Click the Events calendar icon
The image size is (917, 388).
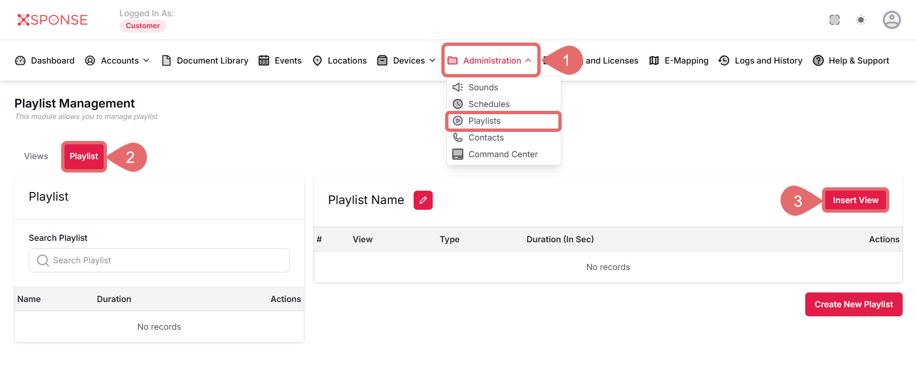point(264,61)
